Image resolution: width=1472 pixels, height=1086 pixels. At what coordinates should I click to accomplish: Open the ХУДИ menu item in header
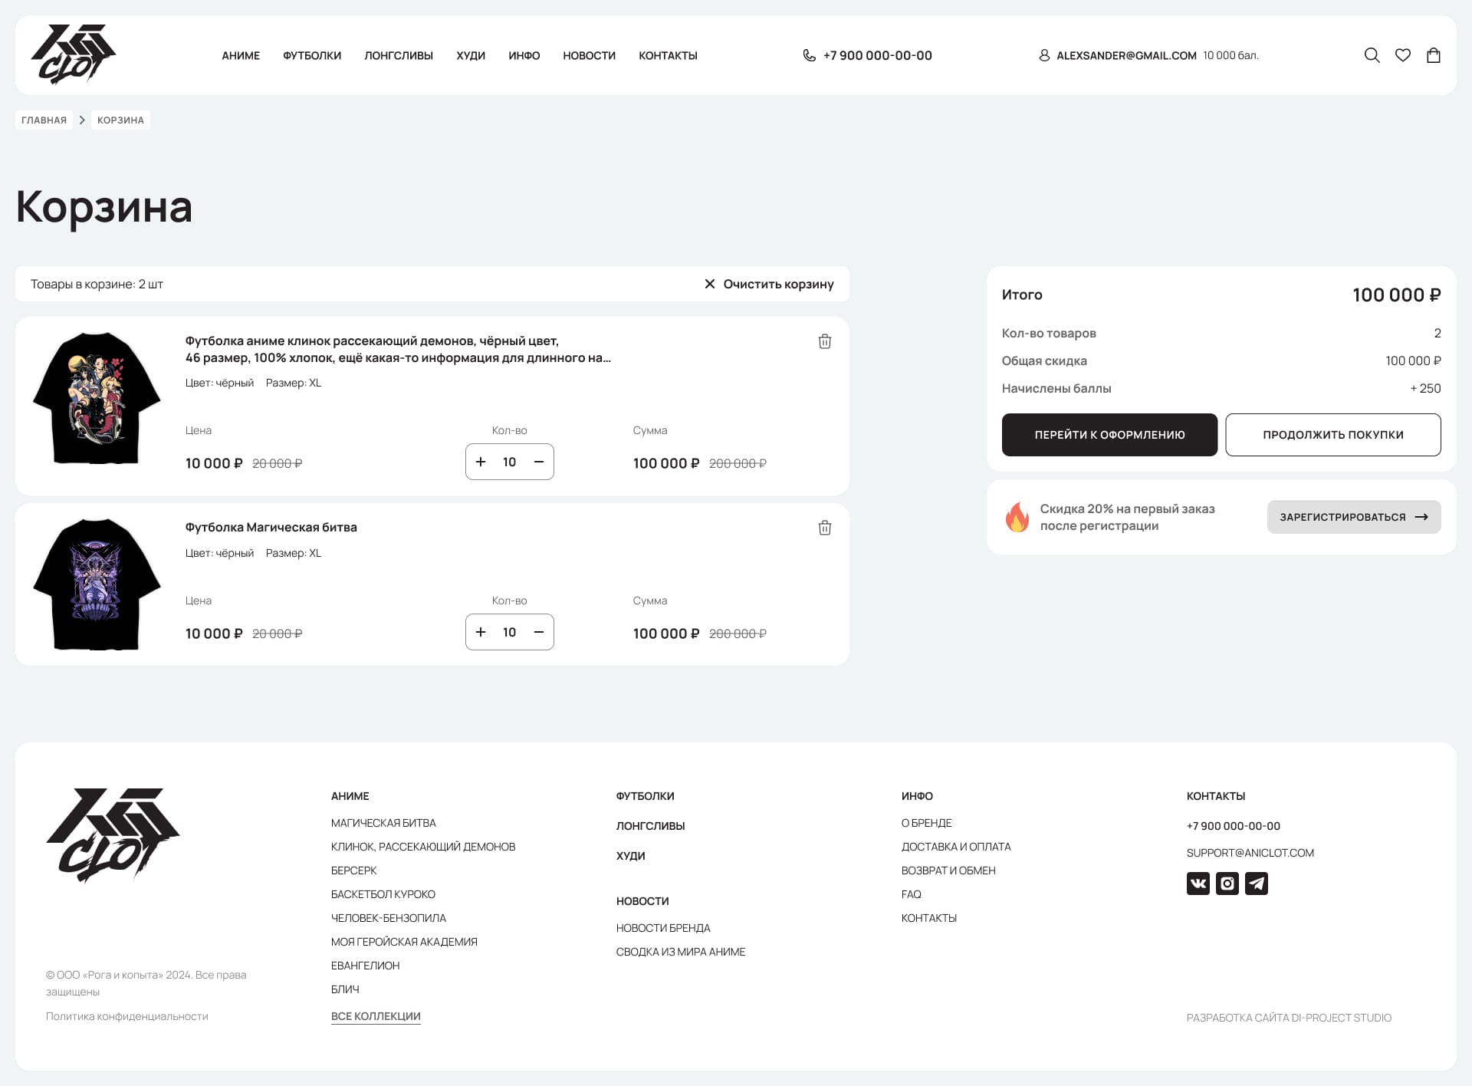pos(470,56)
